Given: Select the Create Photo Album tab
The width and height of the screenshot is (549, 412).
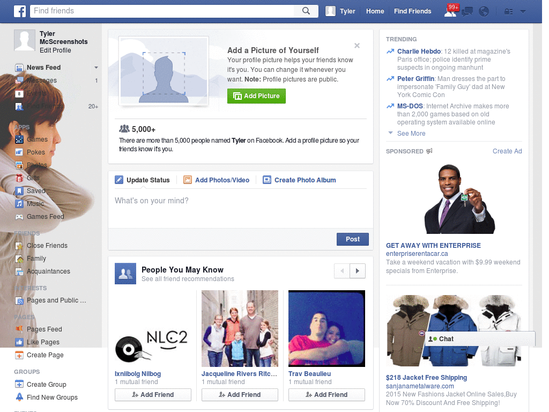Looking at the screenshot, I should point(299,180).
